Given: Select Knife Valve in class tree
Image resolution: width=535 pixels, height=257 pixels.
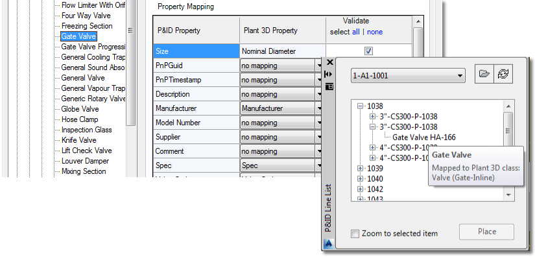Looking at the screenshot, I should pos(79,140).
